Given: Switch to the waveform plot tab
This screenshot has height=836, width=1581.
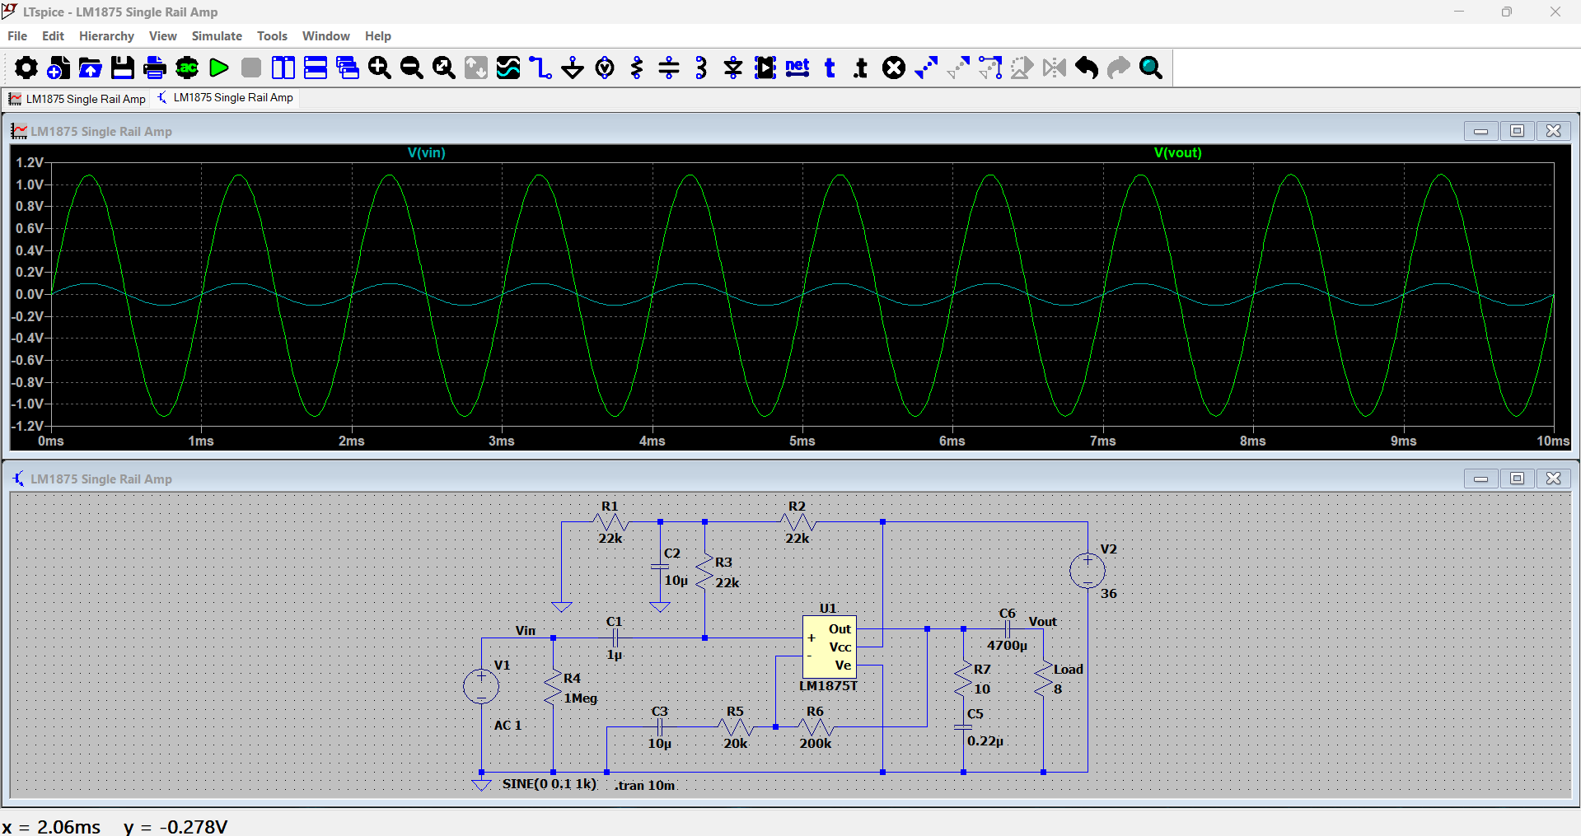Looking at the screenshot, I should (x=77, y=99).
